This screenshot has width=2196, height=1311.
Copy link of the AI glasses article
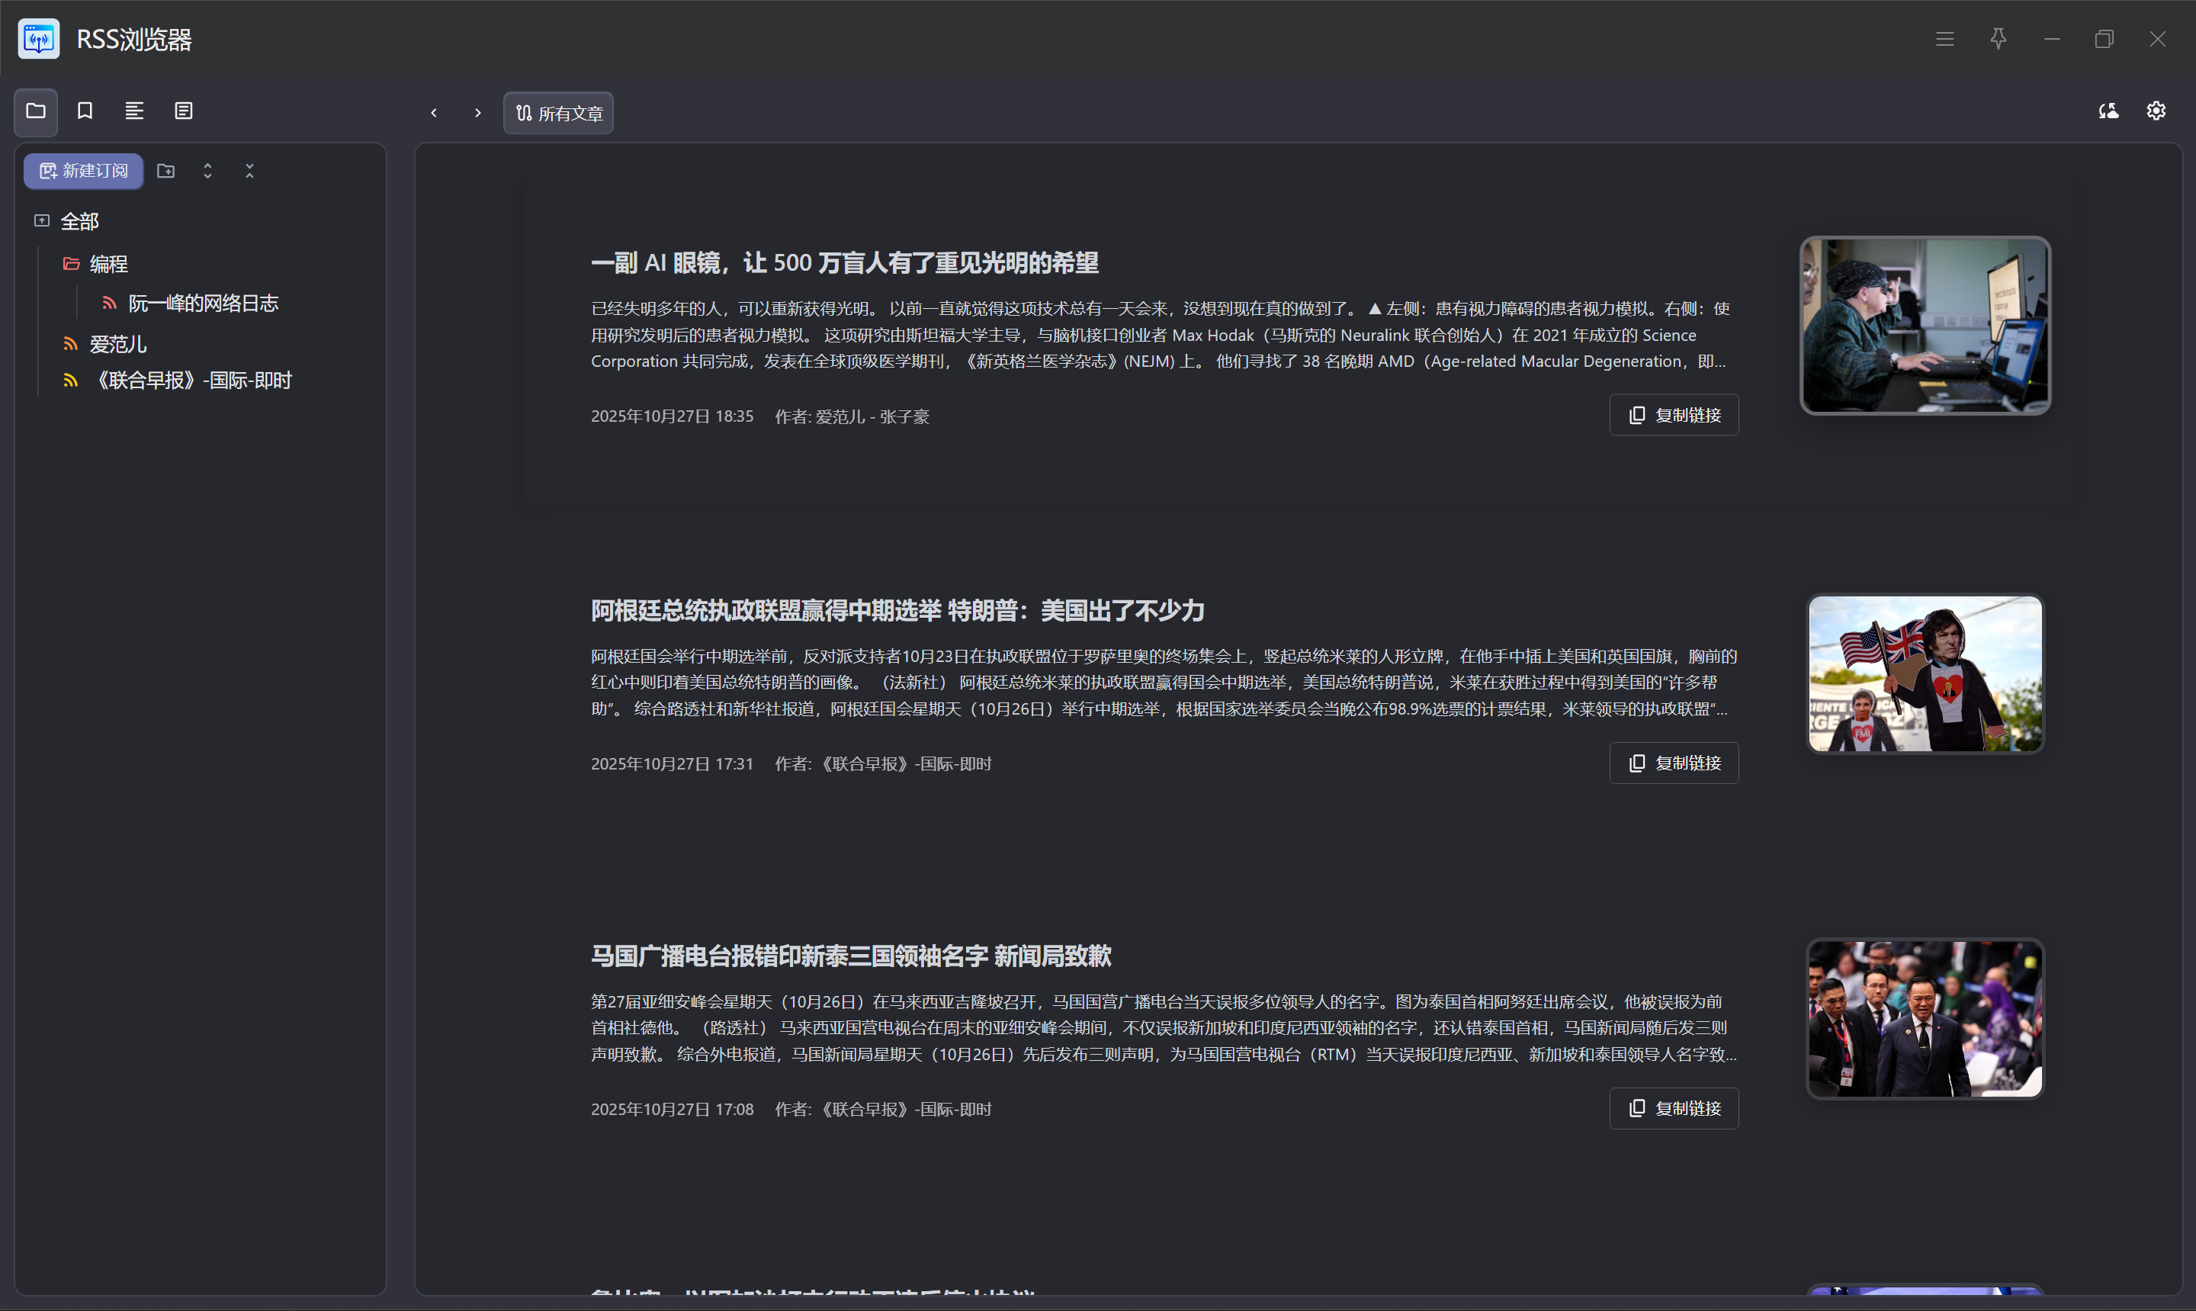point(1673,415)
